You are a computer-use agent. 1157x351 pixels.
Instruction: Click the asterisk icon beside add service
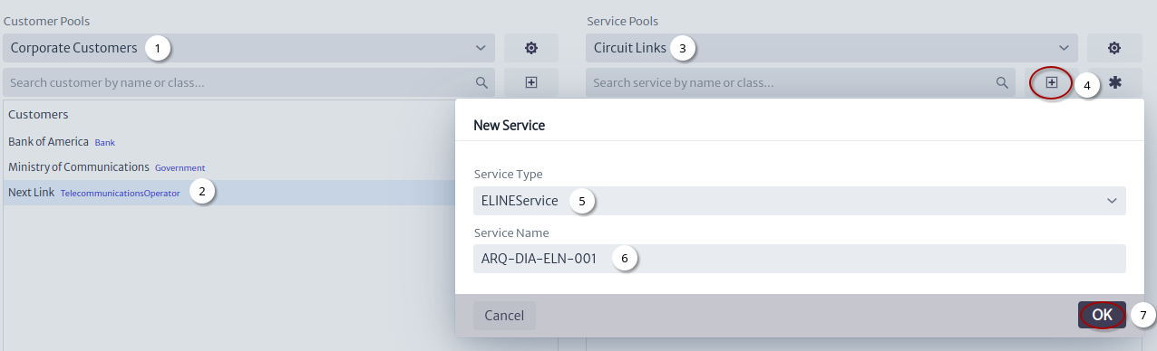tap(1115, 82)
